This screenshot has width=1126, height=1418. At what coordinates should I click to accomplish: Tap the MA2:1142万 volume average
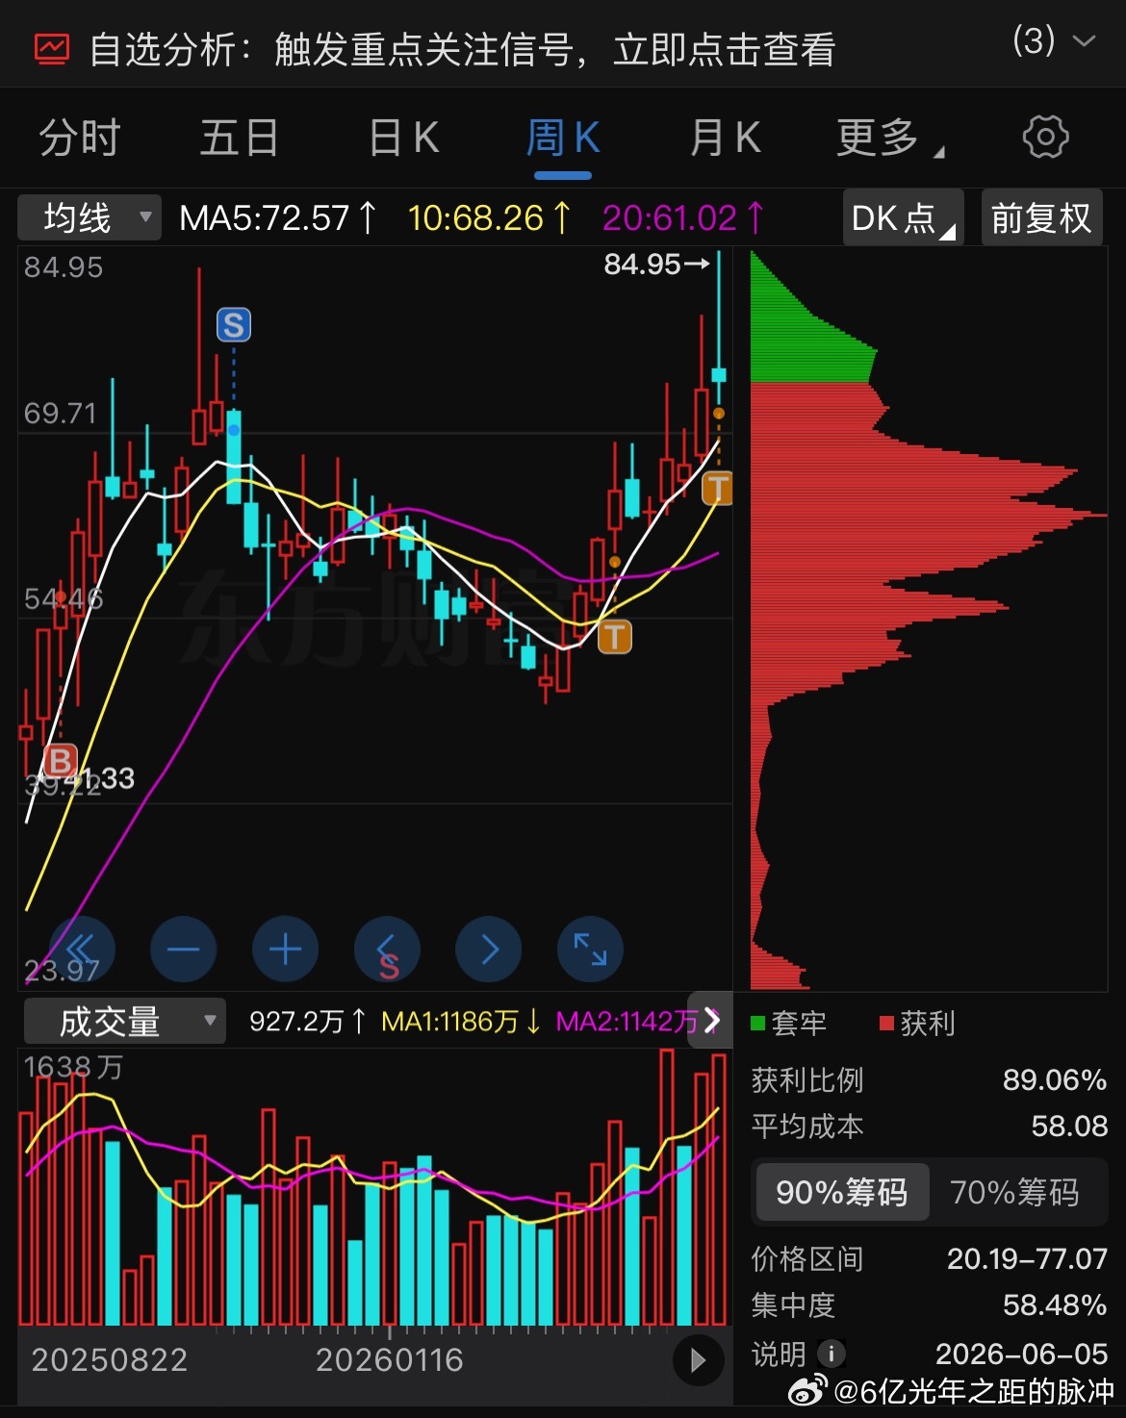(x=626, y=1021)
